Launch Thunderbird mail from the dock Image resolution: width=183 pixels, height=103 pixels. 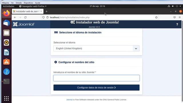tap(6, 23)
